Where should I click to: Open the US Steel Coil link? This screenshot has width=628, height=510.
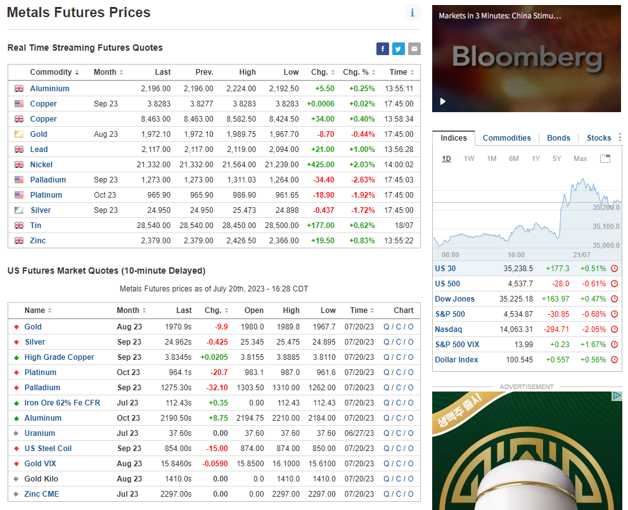[48, 449]
